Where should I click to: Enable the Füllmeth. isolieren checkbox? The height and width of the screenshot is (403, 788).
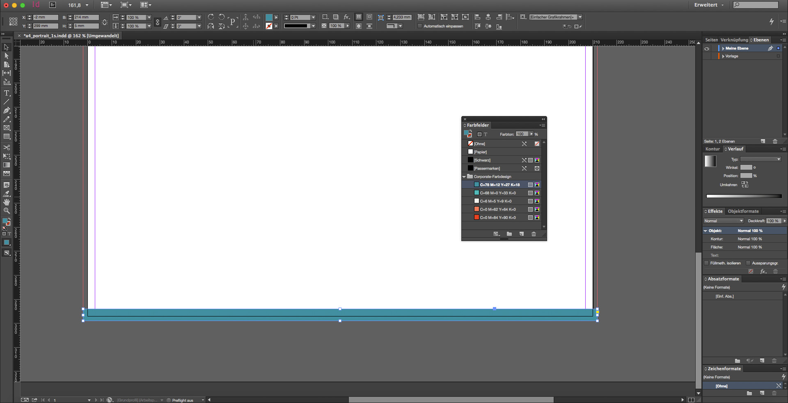[706, 263]
